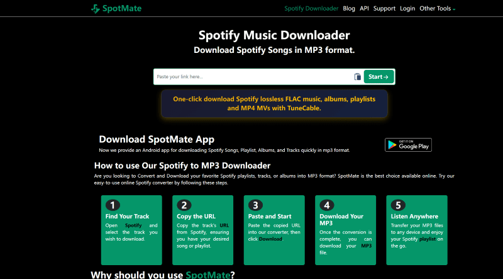This screenshot has height=279, width=503.
Task: Click How to use Our Spotify heading
Action: [x=182, y=166]
